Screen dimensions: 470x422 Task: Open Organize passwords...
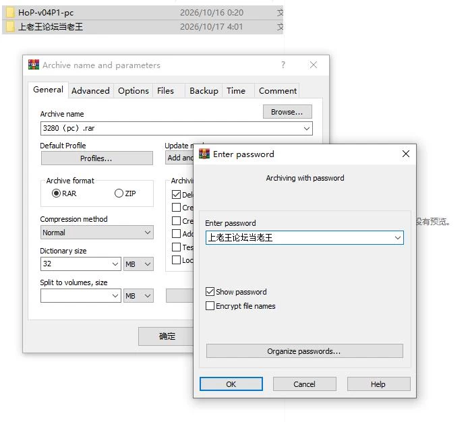305,351
